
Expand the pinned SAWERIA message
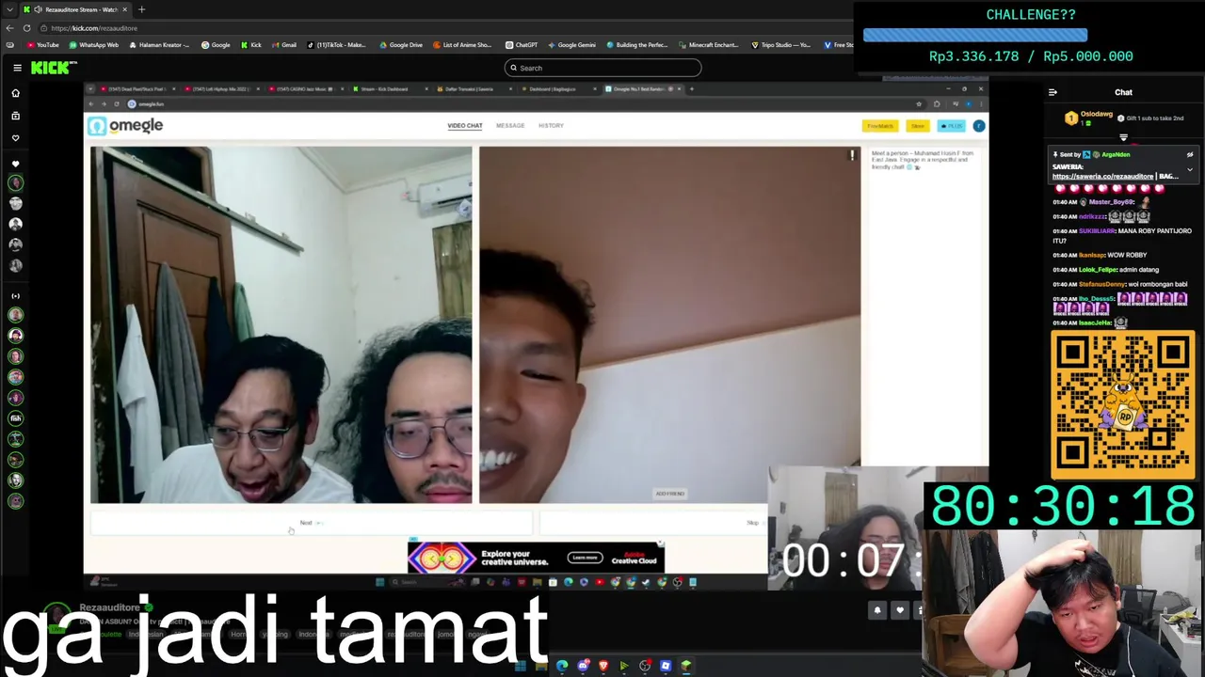point(1190,170)
